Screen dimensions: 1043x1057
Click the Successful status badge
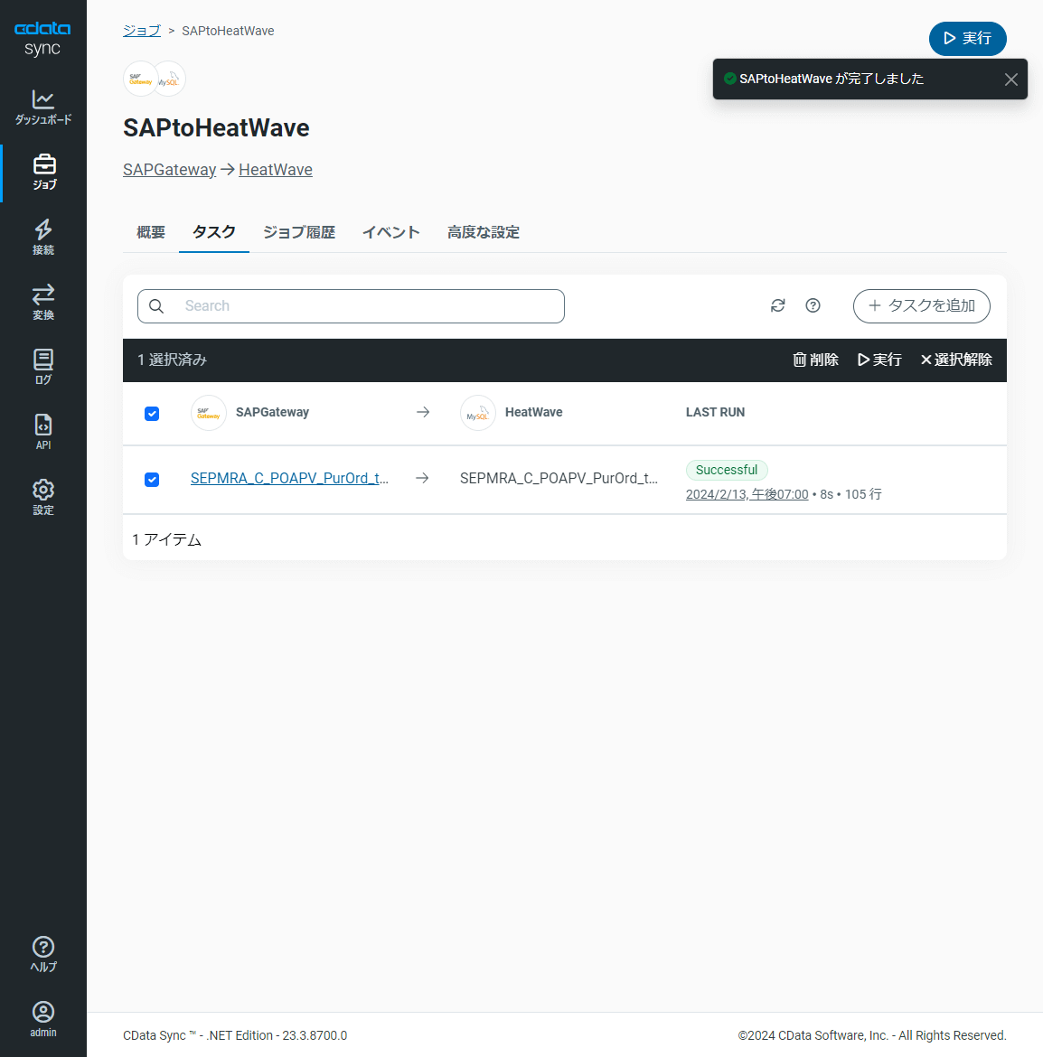[727, 470]
